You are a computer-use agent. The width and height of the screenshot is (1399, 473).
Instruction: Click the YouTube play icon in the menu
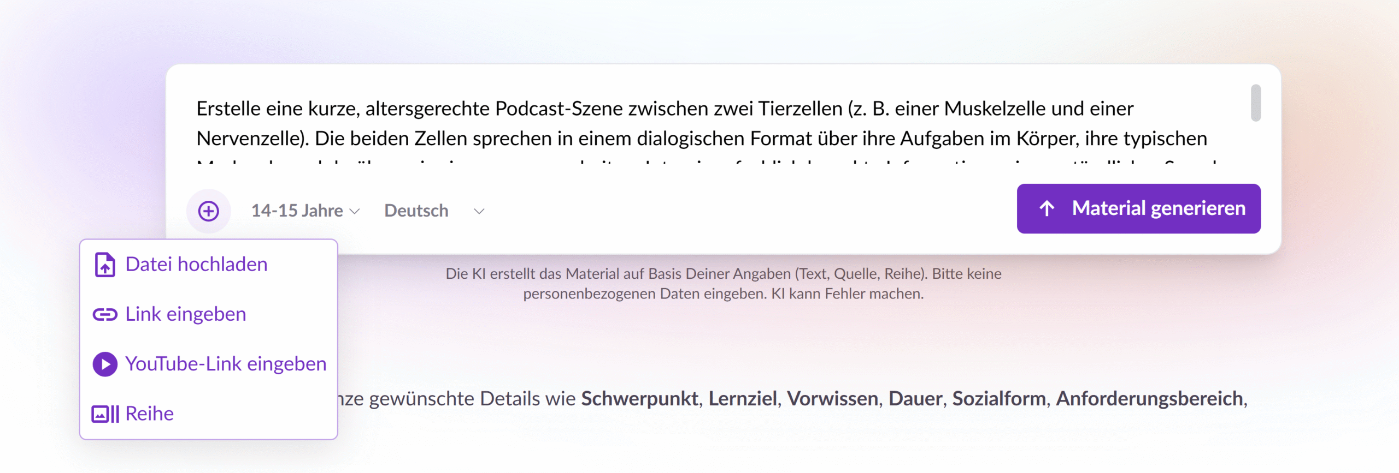coord(104,364)
